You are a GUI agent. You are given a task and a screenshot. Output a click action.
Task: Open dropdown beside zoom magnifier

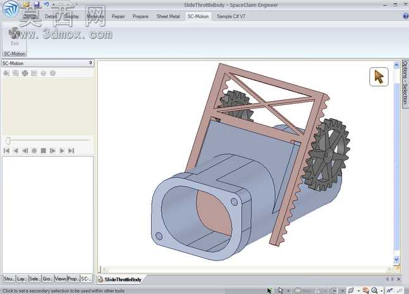(382, 291)
